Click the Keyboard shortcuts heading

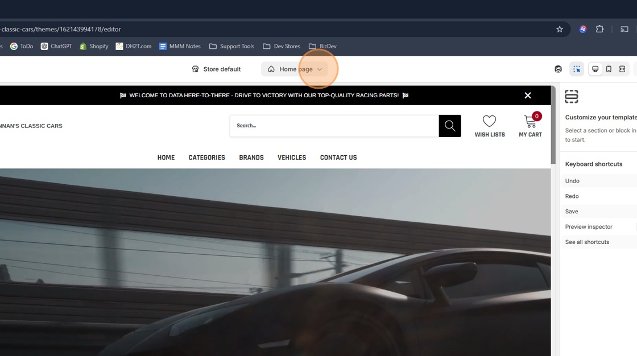pyautogui.click(x=594, y=164)
